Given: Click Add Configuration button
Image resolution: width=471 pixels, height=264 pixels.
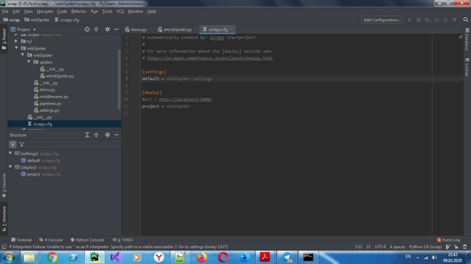Looking at the screenshot, I should pos(382,20).
